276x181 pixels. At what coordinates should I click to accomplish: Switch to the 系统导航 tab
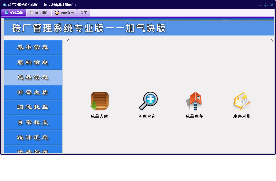[14, 13]
